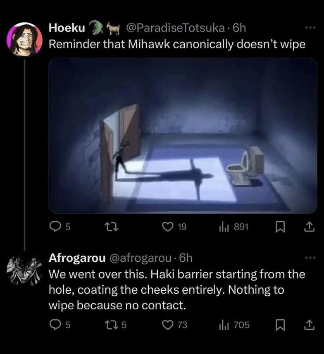View analytics showing 891 views
The image size is (324, 354).
(234, 227)
